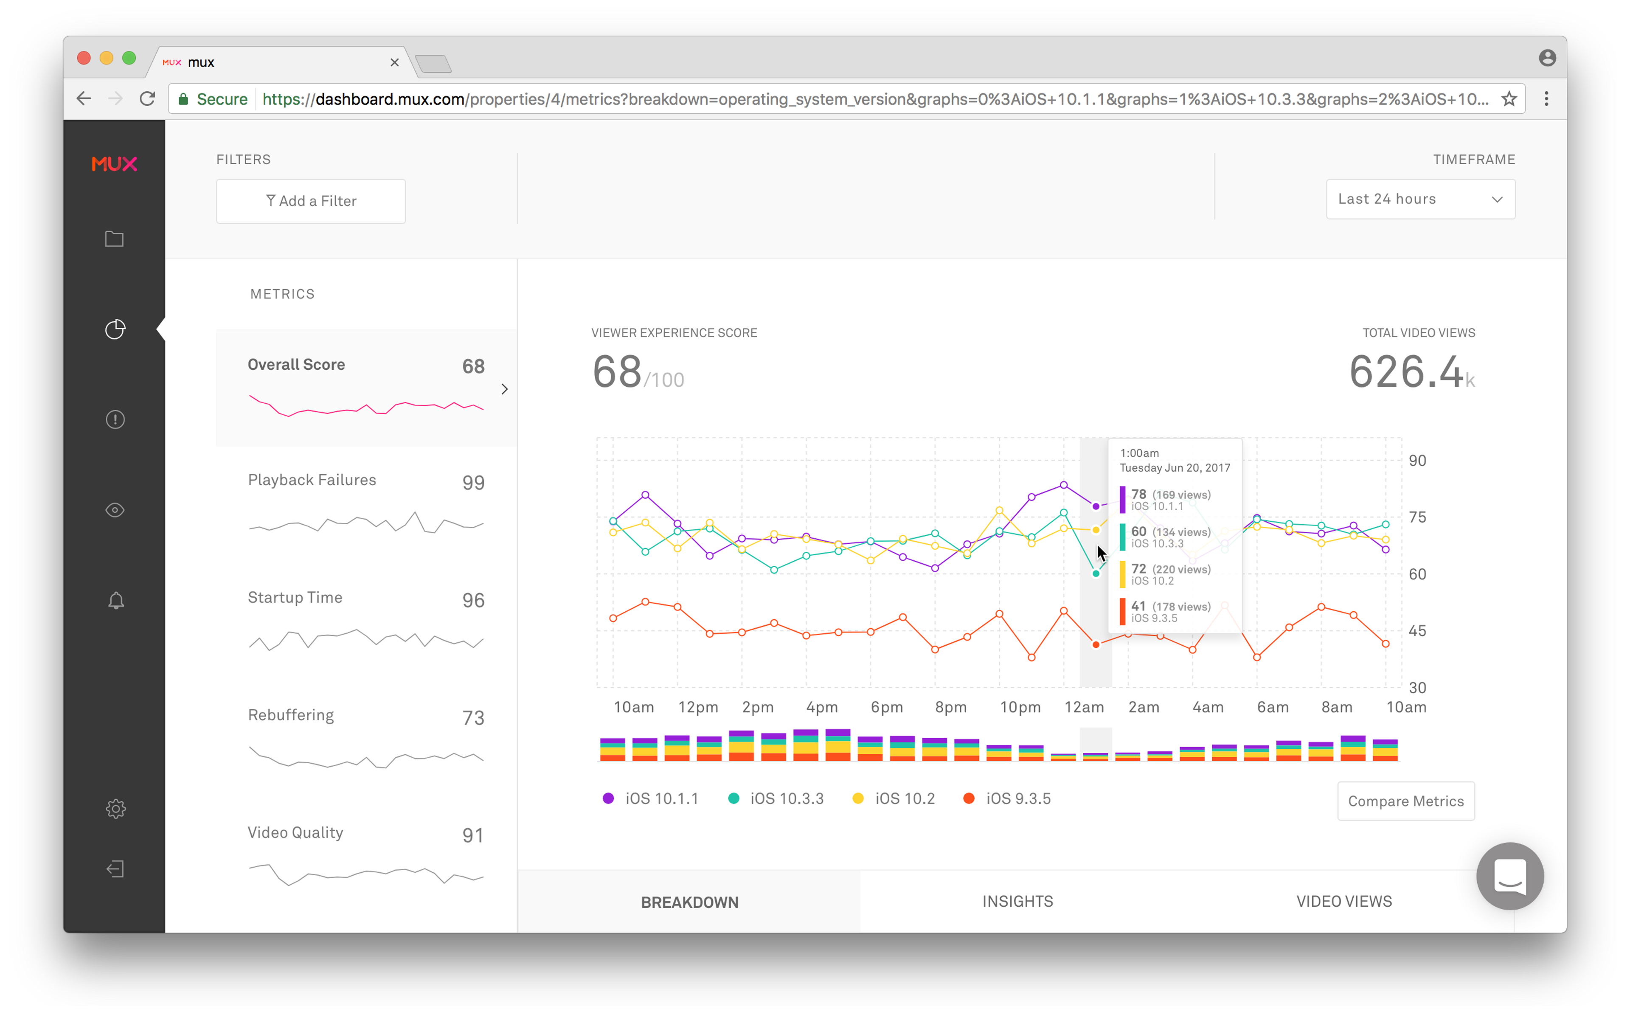Open the eye views icon in sidebar
Image resolution: width=1630 pixels, height=1023 pixels.
[115, 510]
